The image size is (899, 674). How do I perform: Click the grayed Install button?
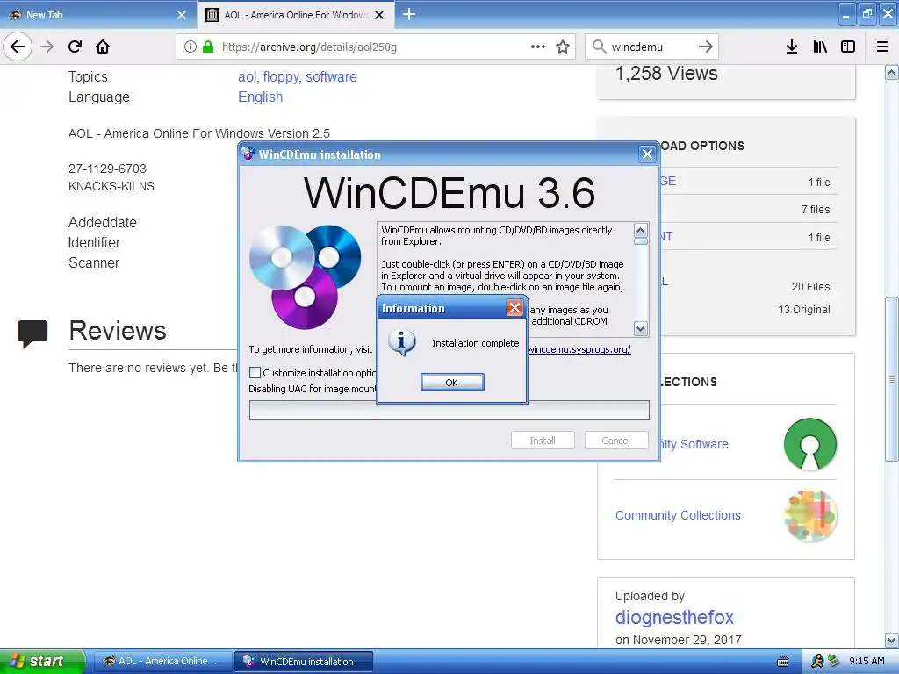[x=543, y=441]
